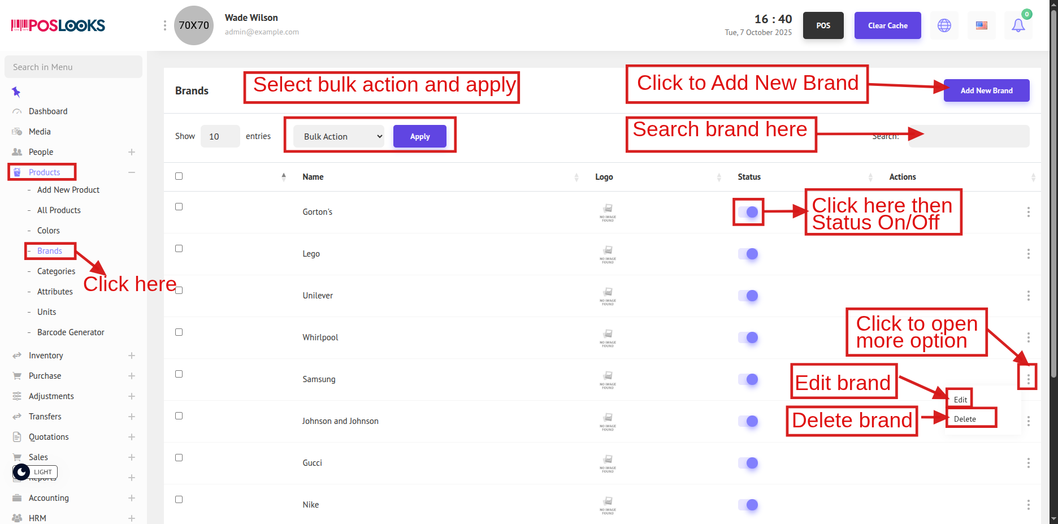Switch off the Samsung status slider
The height and width of the screenshot is (524, 1058).
point(748,379)
